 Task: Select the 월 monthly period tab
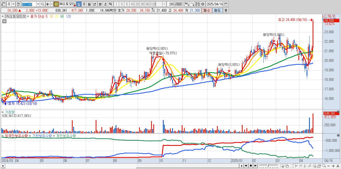[x=89, y=4]
